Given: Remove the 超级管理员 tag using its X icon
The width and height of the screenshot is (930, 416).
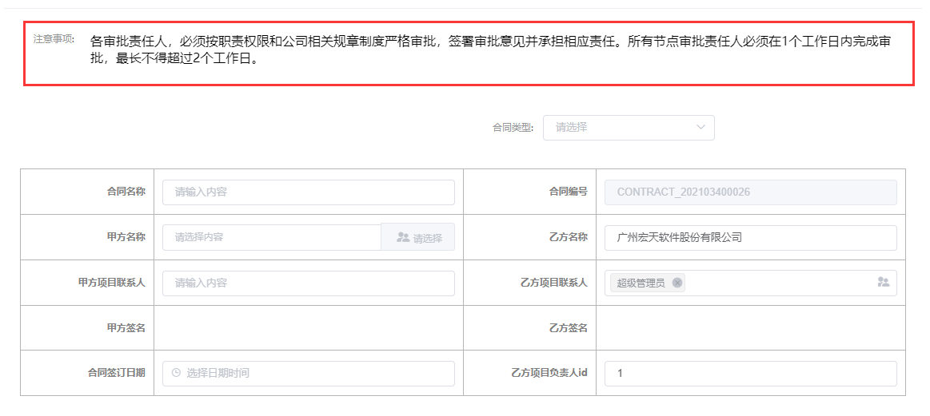Looking at the screenshot, I should tap(677, 283).
